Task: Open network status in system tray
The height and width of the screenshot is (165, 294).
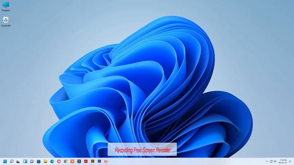Action: [271, 161]
